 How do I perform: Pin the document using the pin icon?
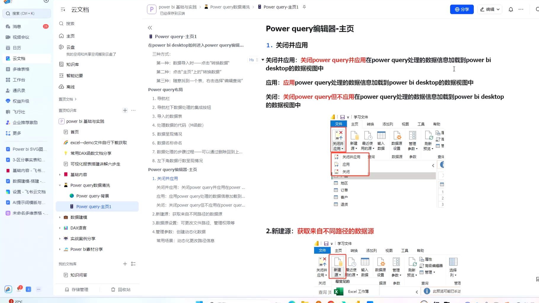[304, 7]
